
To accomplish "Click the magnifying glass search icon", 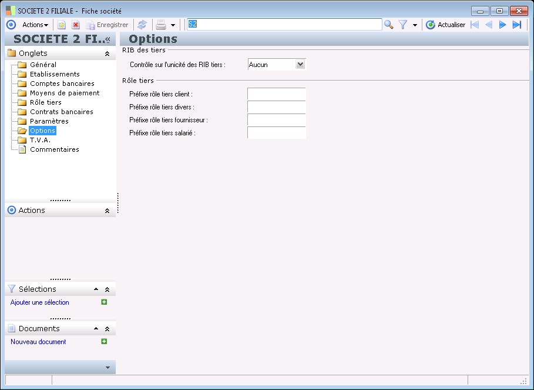I will coord(388,25).
